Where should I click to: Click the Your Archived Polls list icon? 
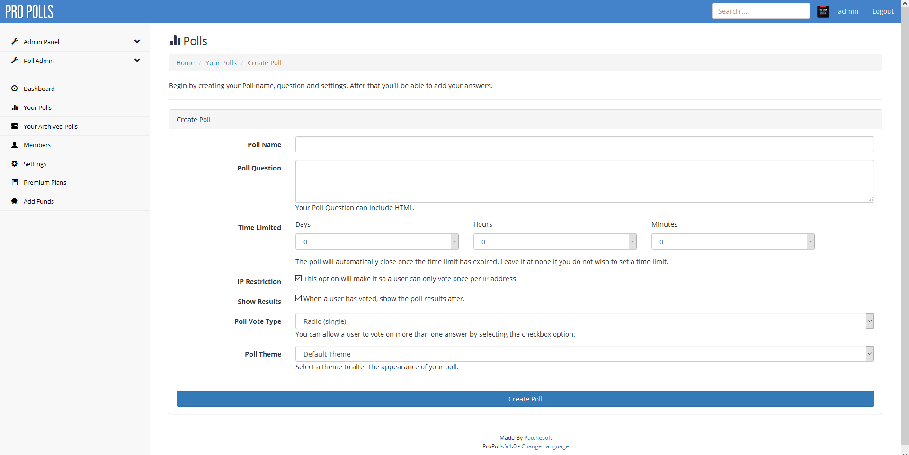15,126
